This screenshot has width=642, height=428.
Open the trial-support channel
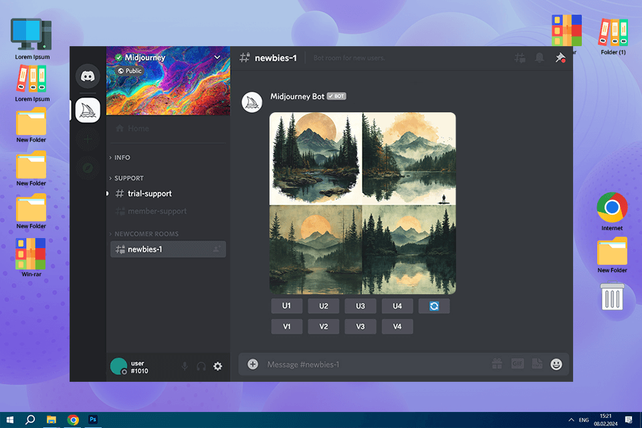click(x=144, y=193)
